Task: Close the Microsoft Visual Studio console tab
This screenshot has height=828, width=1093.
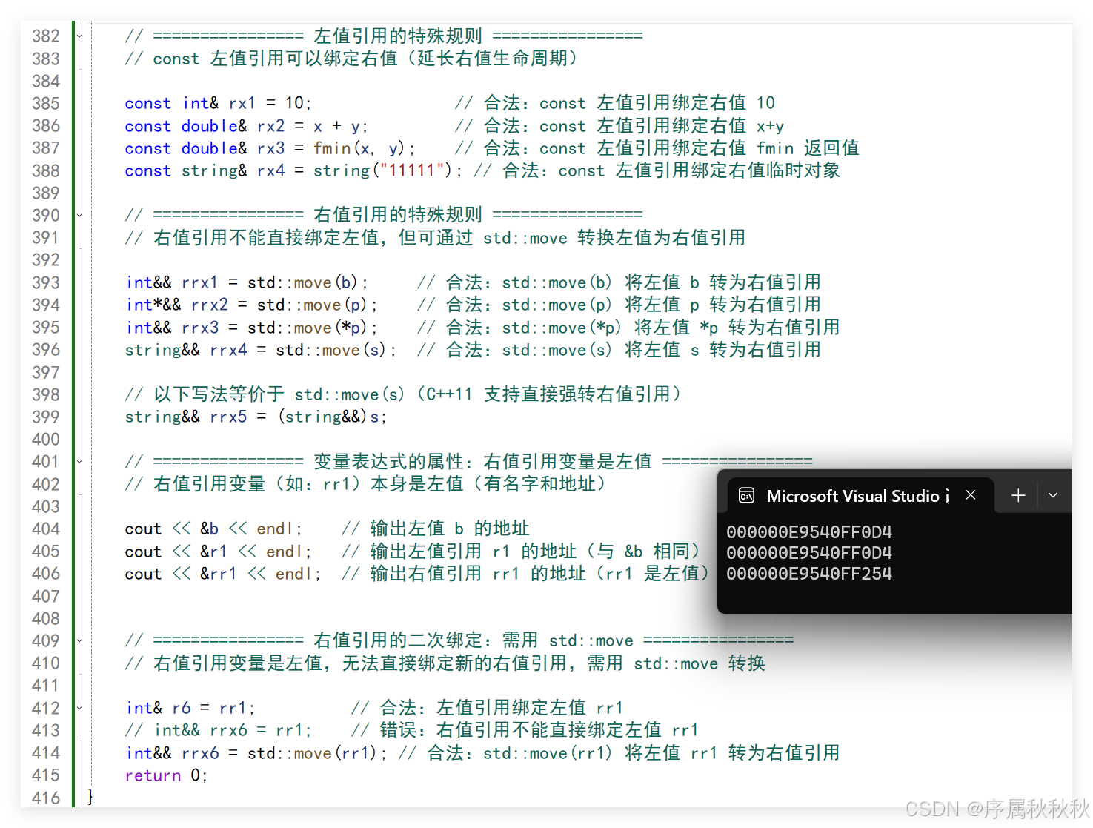Action: point(971,495)
